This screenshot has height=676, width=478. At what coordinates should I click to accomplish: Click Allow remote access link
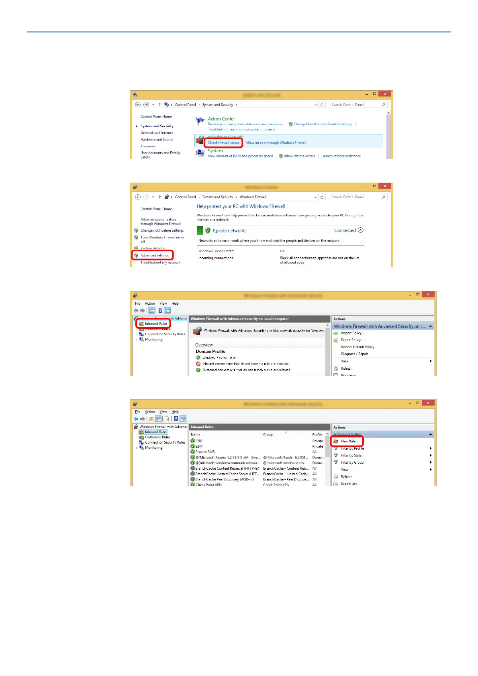click(x=299, y=156)
